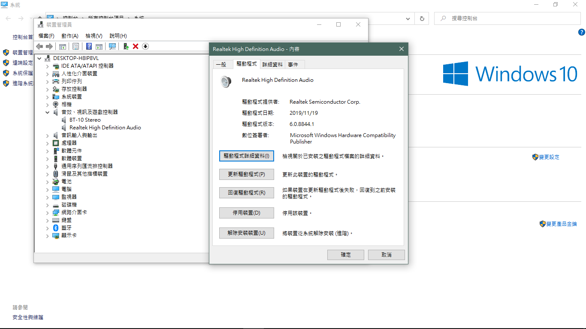Click the network adapter icon beside 網路介面卡
This screenshot has height=329, width=586.
[56, 212]
